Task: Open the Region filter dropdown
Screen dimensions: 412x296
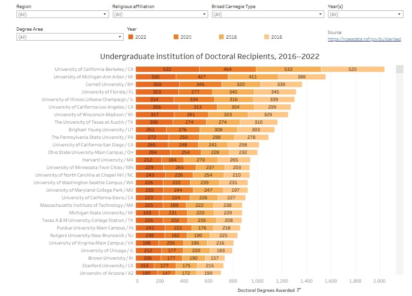Action: click(x=63, y=14)
